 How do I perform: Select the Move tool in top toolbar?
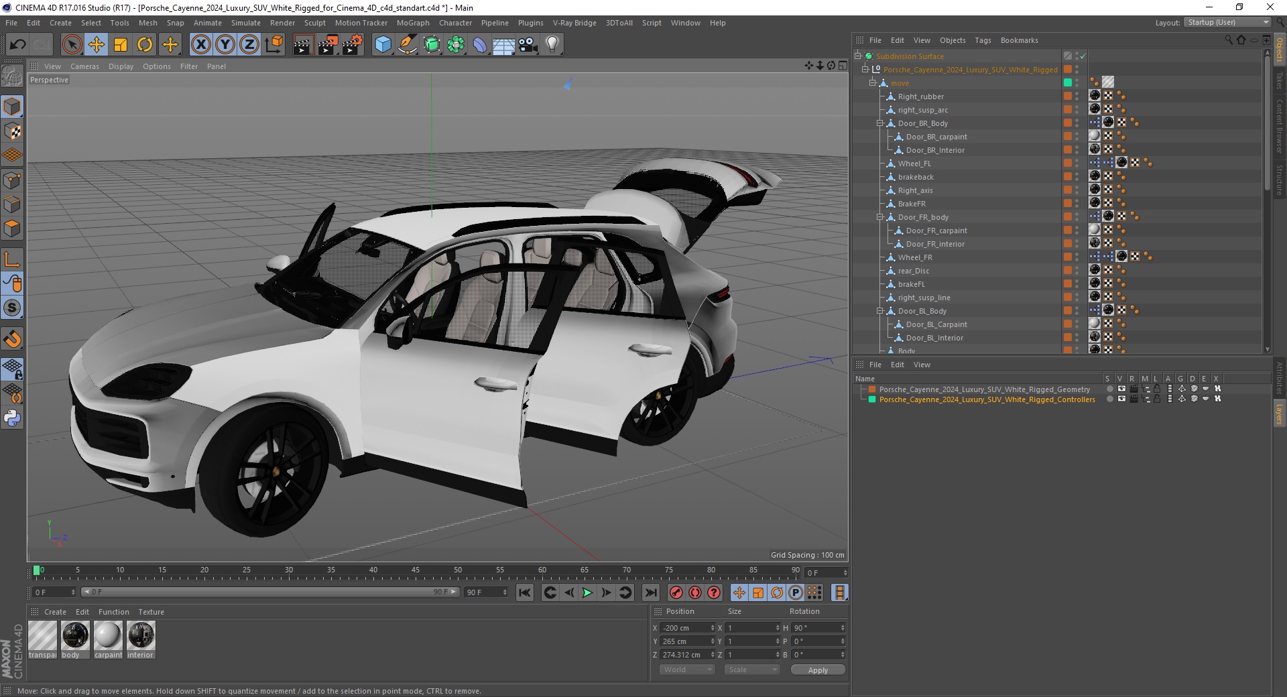pos(97,45)
